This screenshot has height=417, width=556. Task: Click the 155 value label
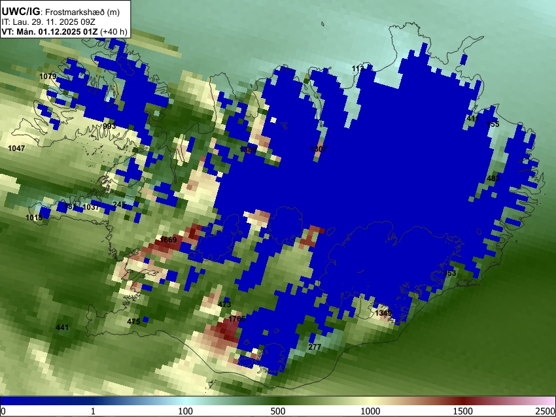493,124
